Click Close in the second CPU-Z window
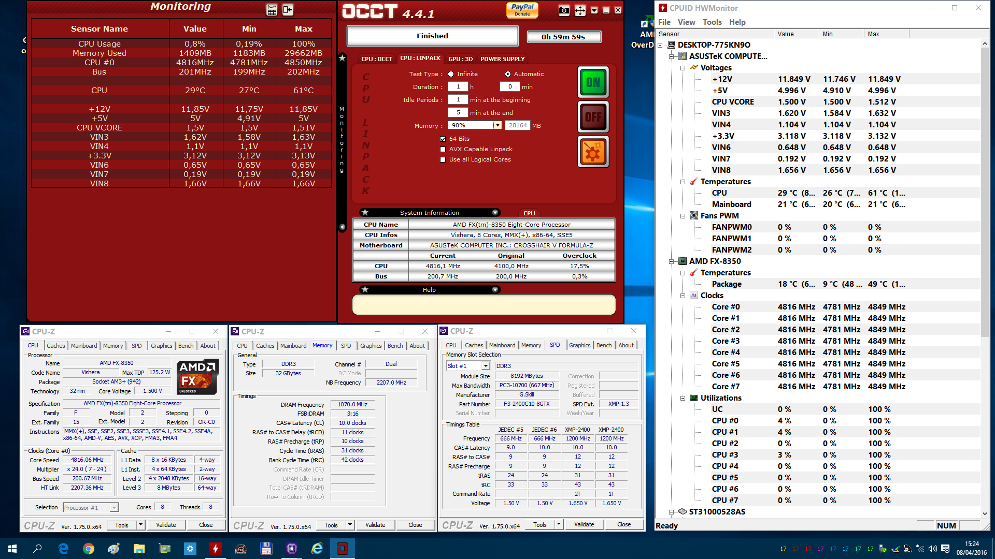 click(415, 525)
